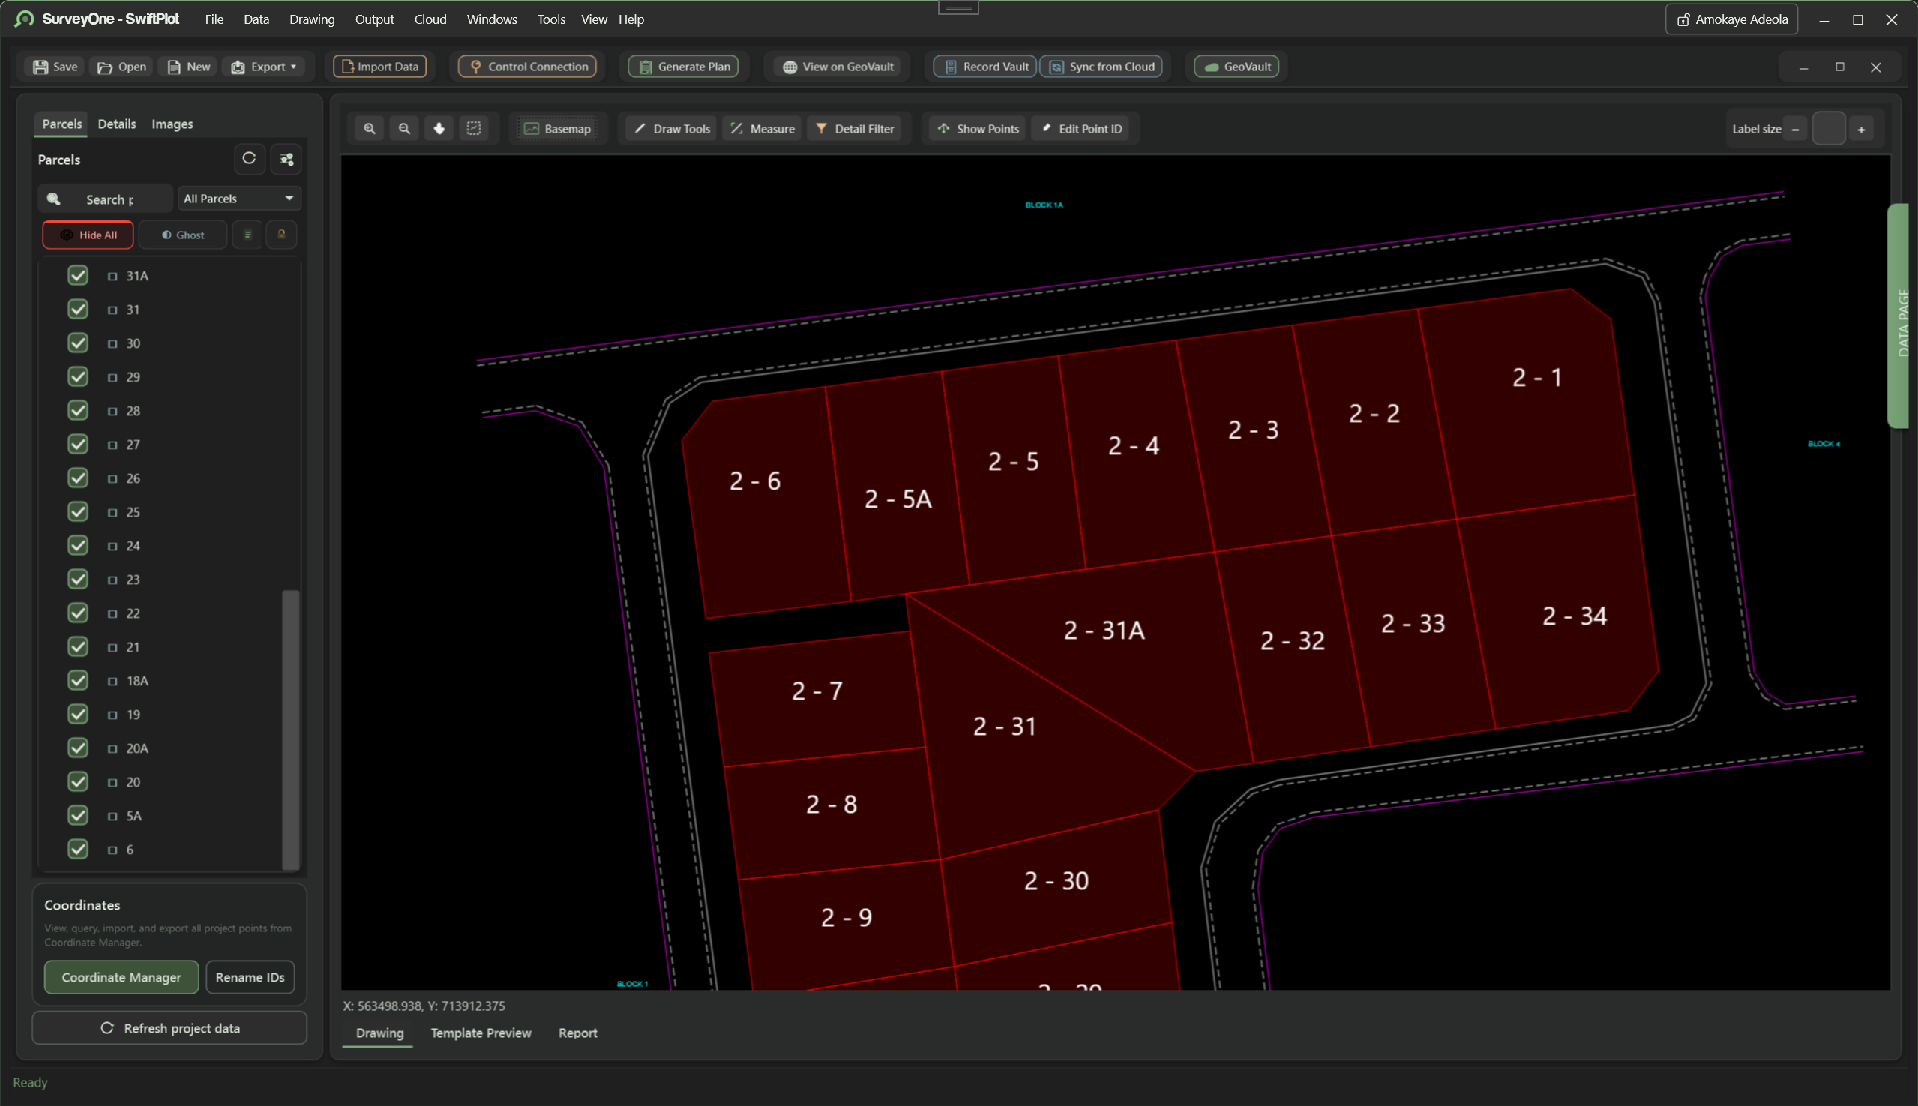The width and height of the screenshot is (1918, 1106).
Task: Zoom out on the drawing canvas
Action: click(x=405, y=128)
